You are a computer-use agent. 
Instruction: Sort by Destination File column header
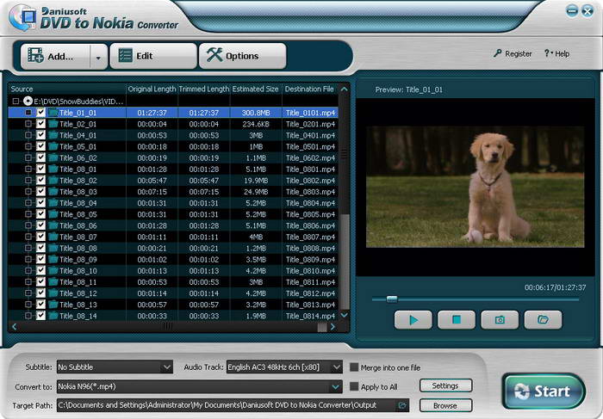point(310,89)
